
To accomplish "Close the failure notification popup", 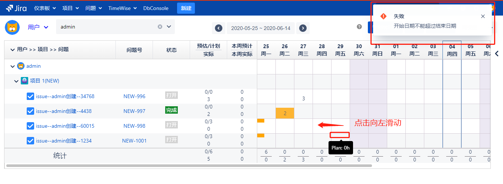I will (483, 16).
